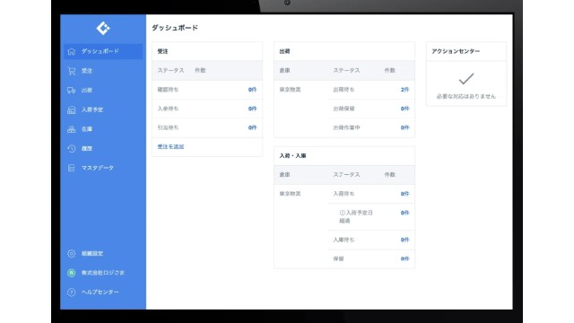The height and width of the screenshot is (323, 574).
Task: Open the 在庫 sidebar menu label
Action: 87,129
